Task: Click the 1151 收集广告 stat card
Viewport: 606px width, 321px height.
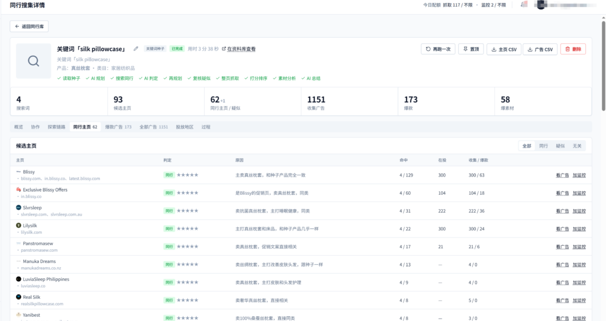Action: [x=349, y=102]
